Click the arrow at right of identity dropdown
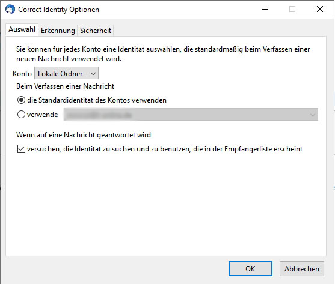 [312, 115]
